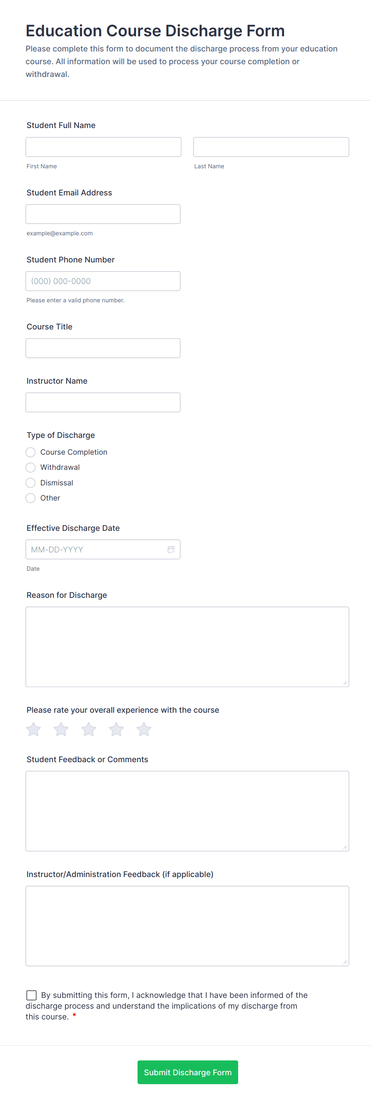Screen dimensions: 371x1104
Task: Choose the Withdrawal radio option
Action: coord(30,467)
